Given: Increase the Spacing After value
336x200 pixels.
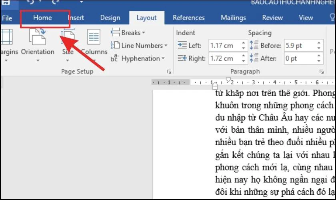Looking at the screenshot, I should (319, 56).
